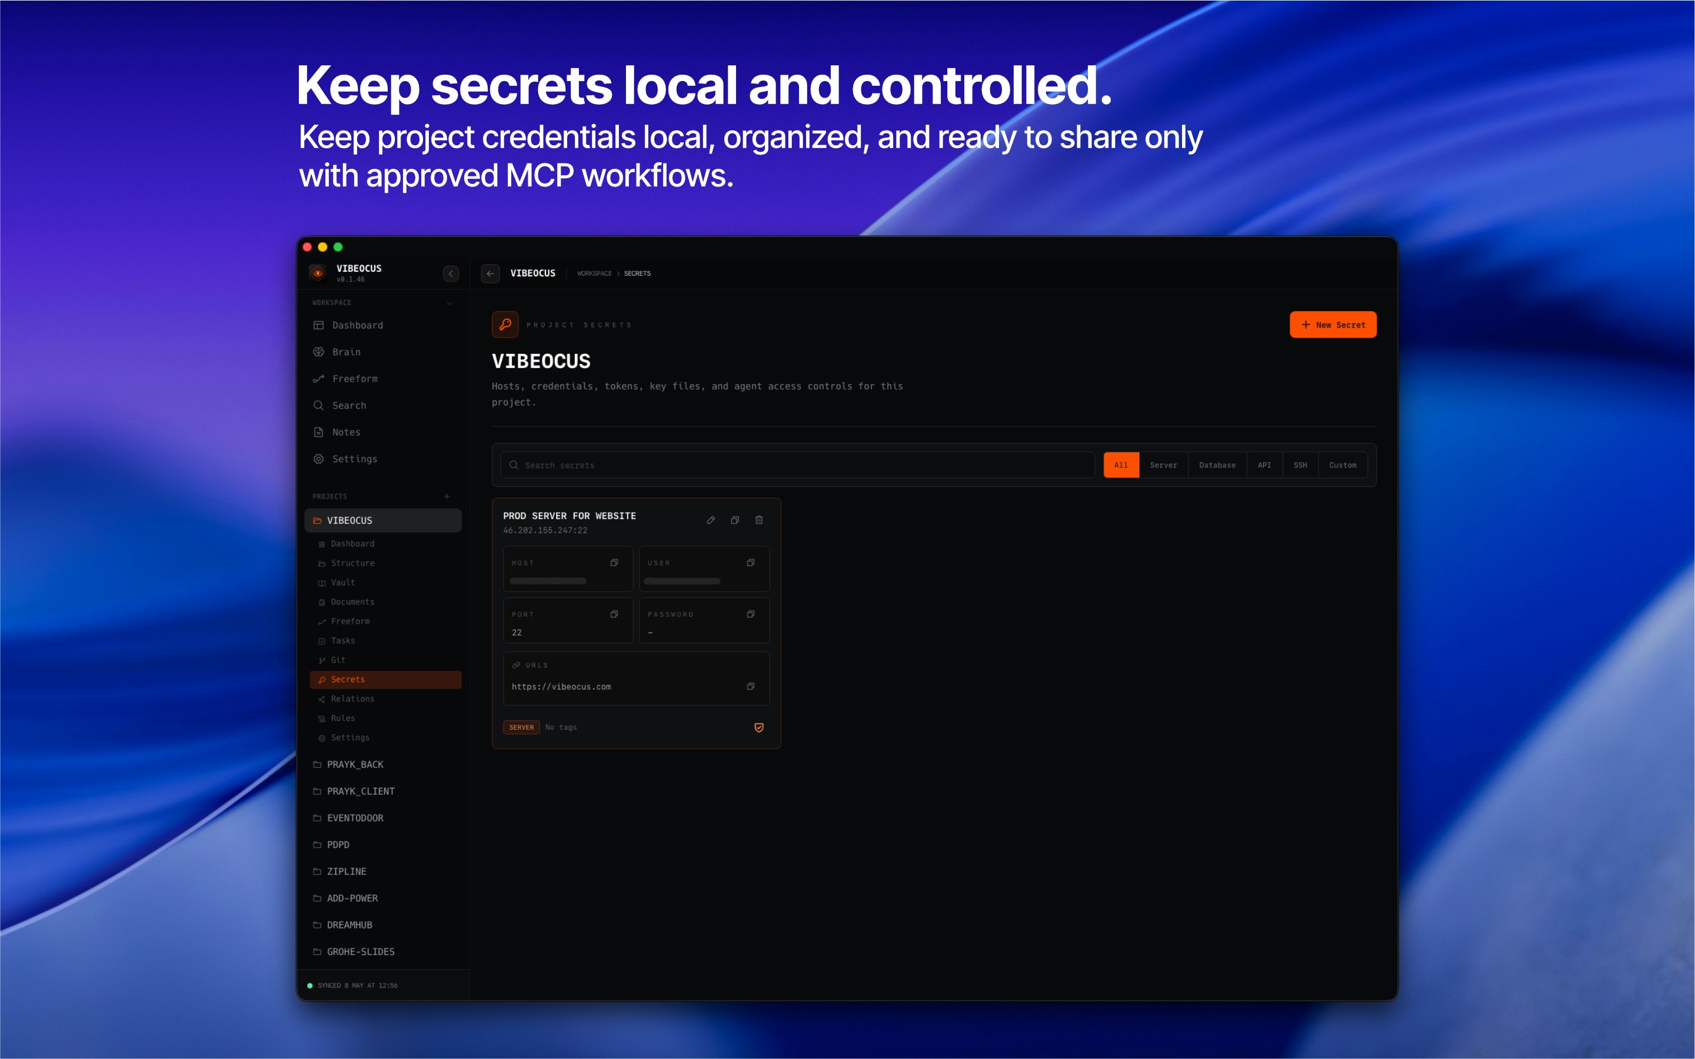Click the New Secret button
The width and height of the screenshot is (1695, 1059).
[1333, 324]
